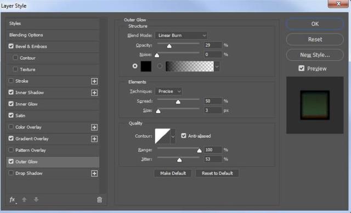Uncheck Bevel & Emboss effect
351x213 pixels.
(11, 46)
